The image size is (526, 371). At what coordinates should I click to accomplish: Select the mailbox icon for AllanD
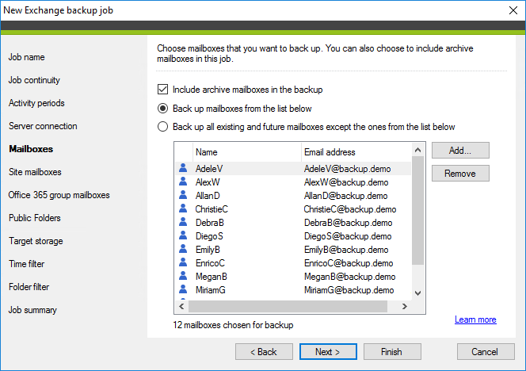[183, 195]
